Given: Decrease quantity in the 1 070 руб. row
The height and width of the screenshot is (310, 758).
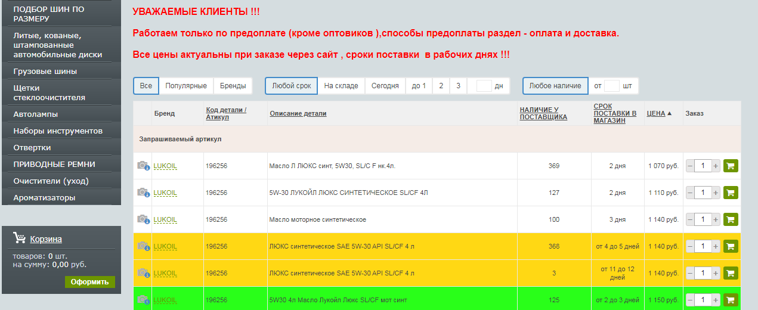Looking at the screenshot, I should tap(690, 166).
